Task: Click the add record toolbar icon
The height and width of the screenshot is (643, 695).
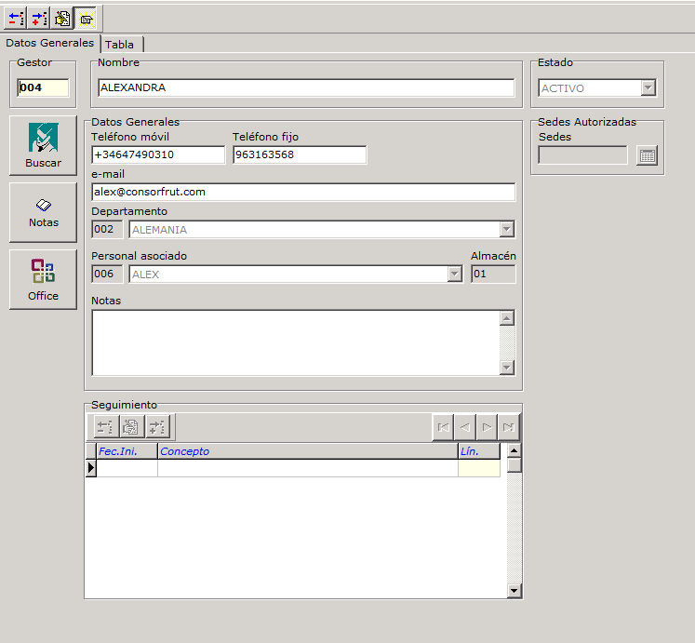Action: click(x=39, y=18)
